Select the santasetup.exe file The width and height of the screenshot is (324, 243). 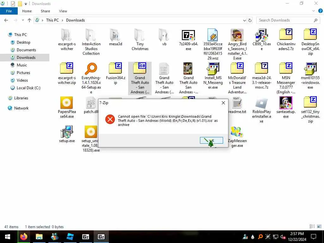tap(286, 108)
